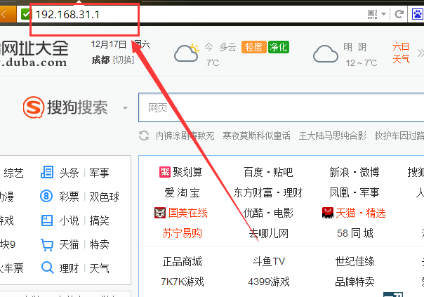Viewport: 424px width, 297px height.
Task: Click the 头条 news icon
Action: pyautogui.click(x=47, y=172)
